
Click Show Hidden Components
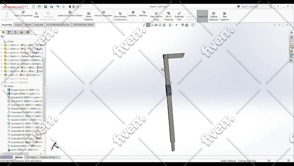[120, 16]
